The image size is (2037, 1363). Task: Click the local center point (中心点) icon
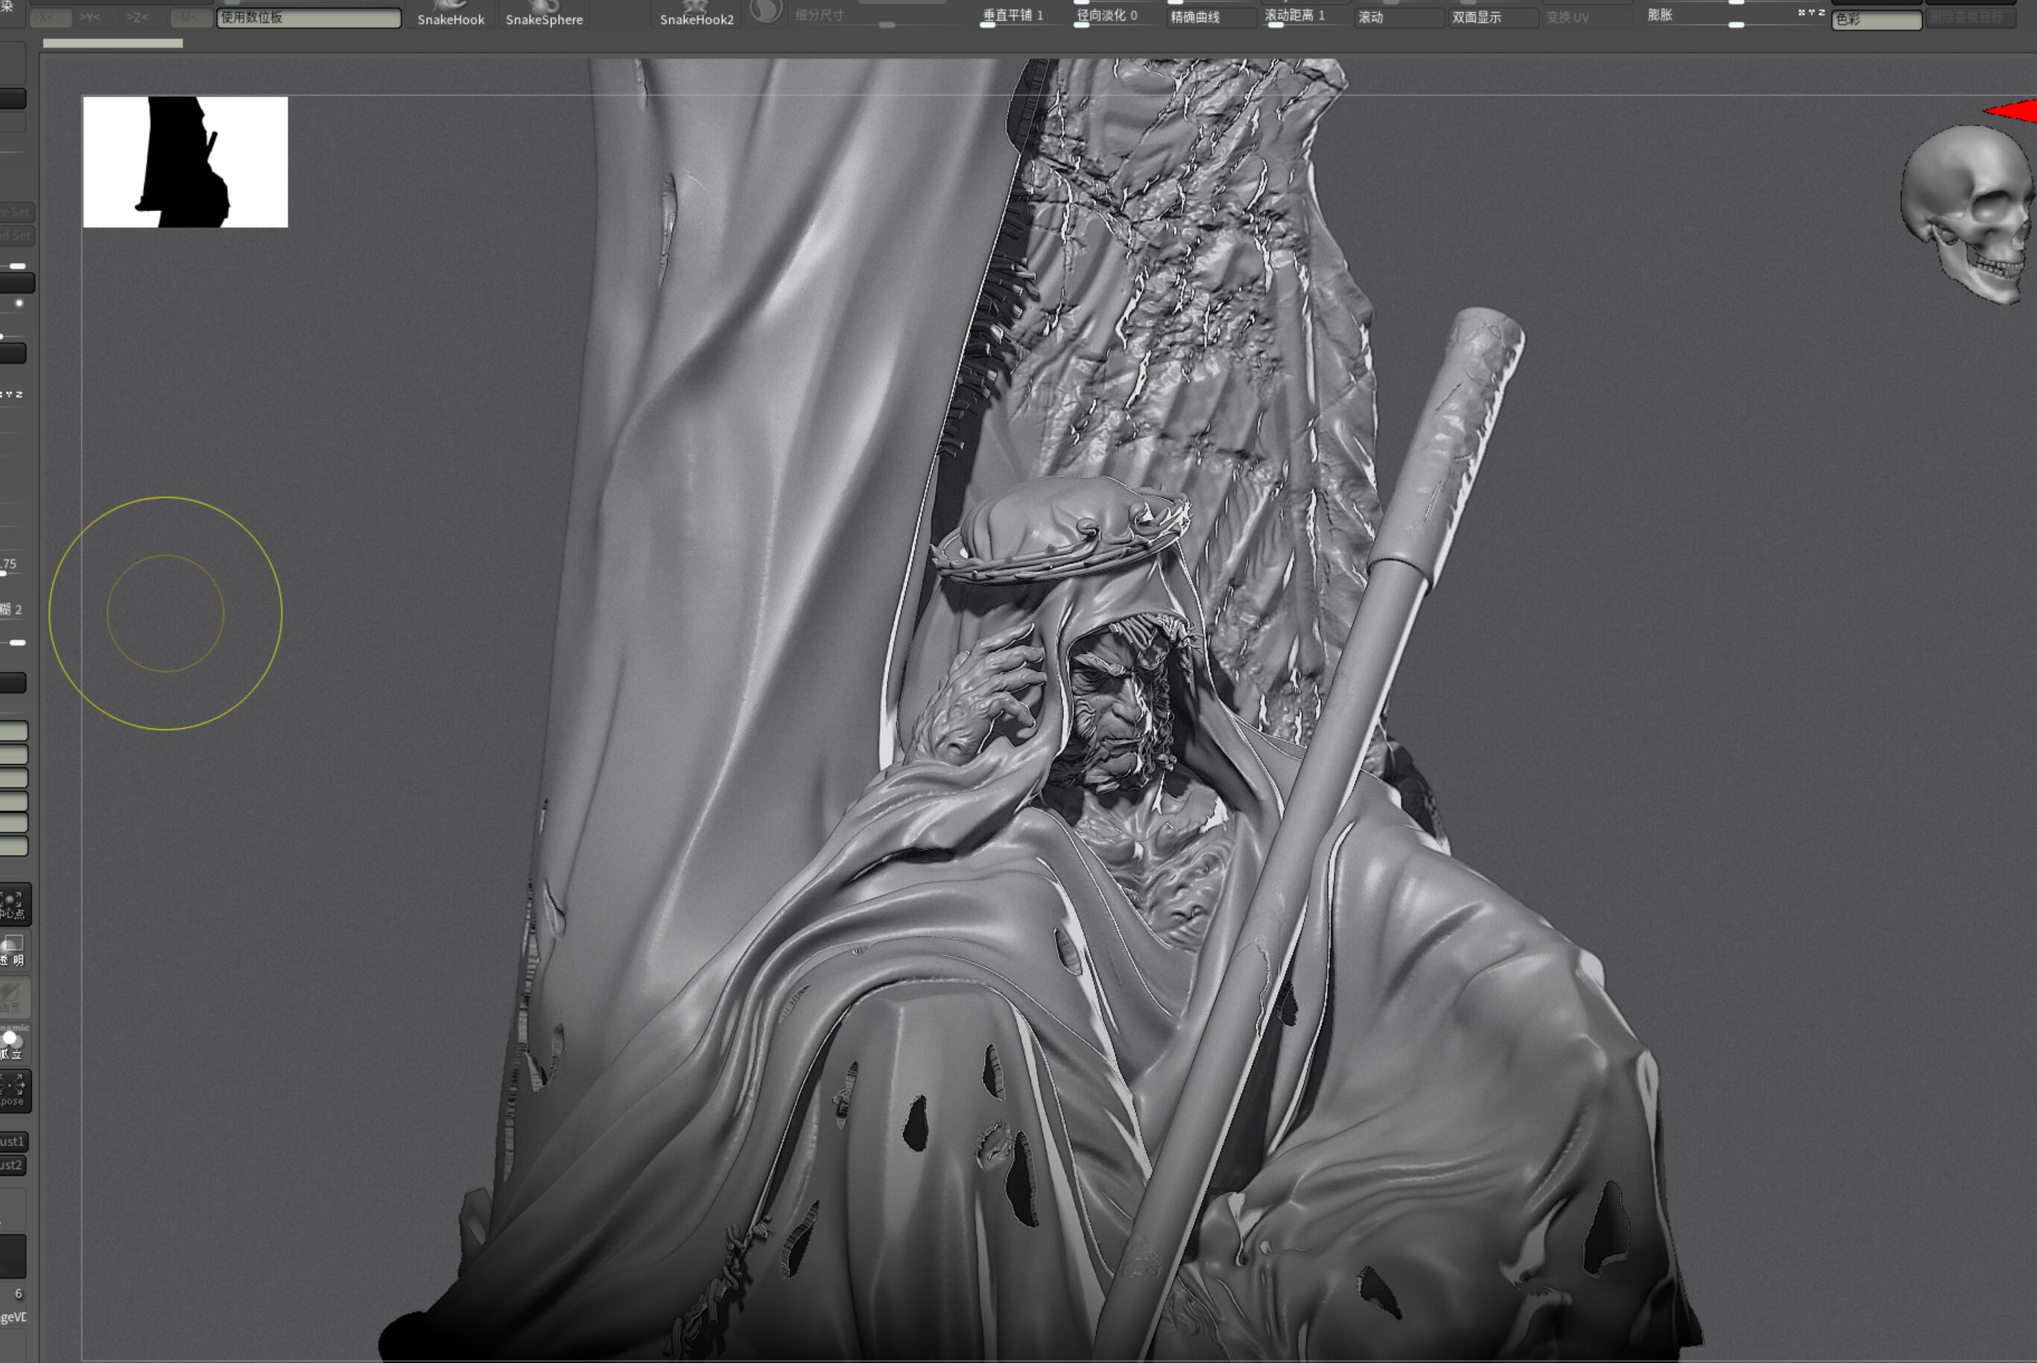tap(13, 904)
